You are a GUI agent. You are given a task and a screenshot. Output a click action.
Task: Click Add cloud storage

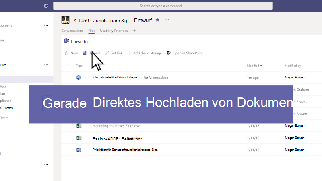pyautogui.click(x=145, y=53)
